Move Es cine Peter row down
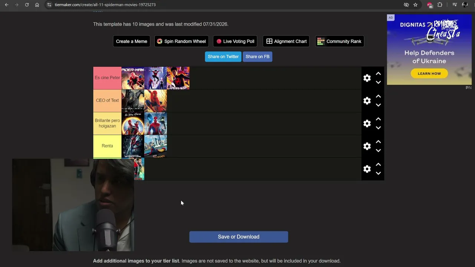475x267 pixels. pos(378,82)
